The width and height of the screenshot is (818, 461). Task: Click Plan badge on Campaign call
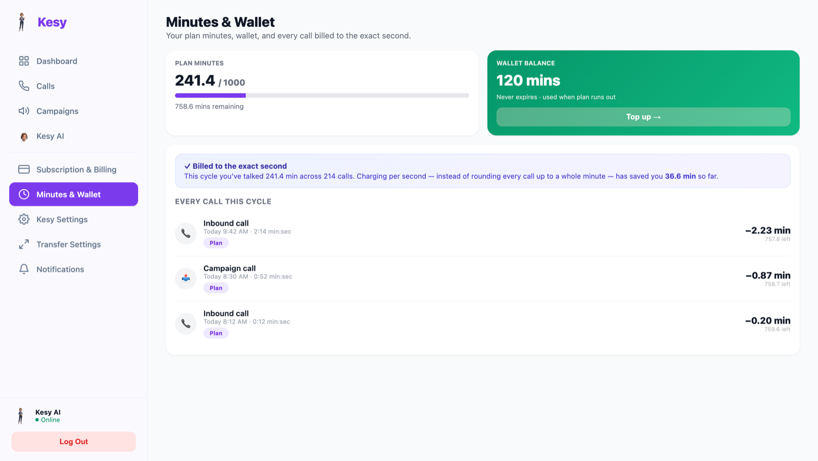[216, 288]
